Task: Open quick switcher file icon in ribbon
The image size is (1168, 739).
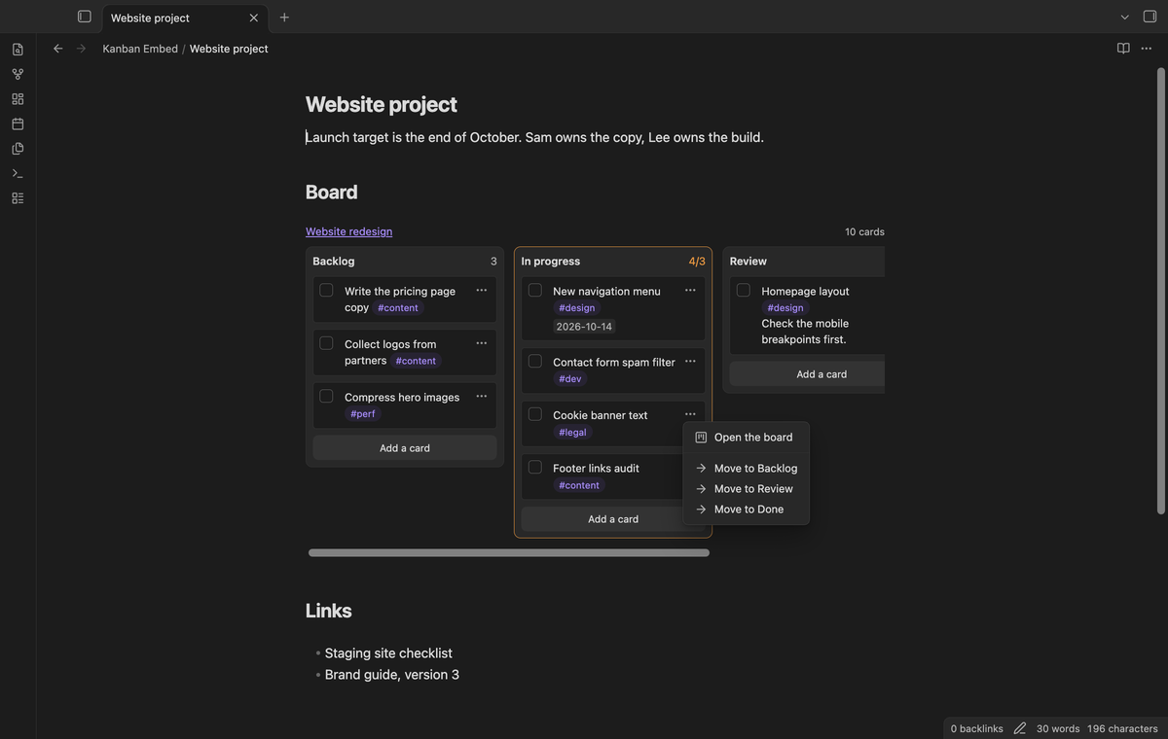Action: coord(18,50)
